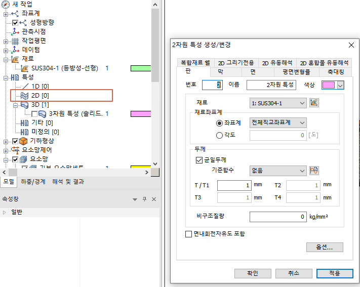
Task: Open material editor icon beside 재료 dropdown
Action: [314, 103]
